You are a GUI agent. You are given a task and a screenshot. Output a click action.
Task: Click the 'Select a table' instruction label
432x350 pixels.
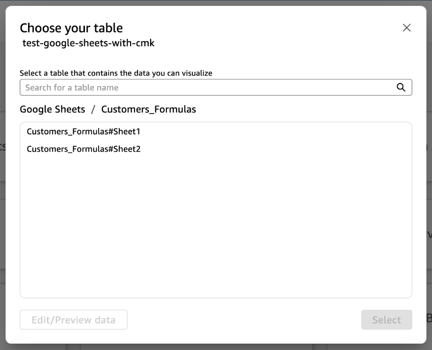click(x=116, y=73)
